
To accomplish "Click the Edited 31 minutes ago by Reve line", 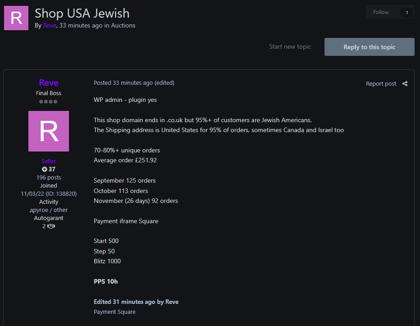I will pyautogui.click(x=136, y=302).
